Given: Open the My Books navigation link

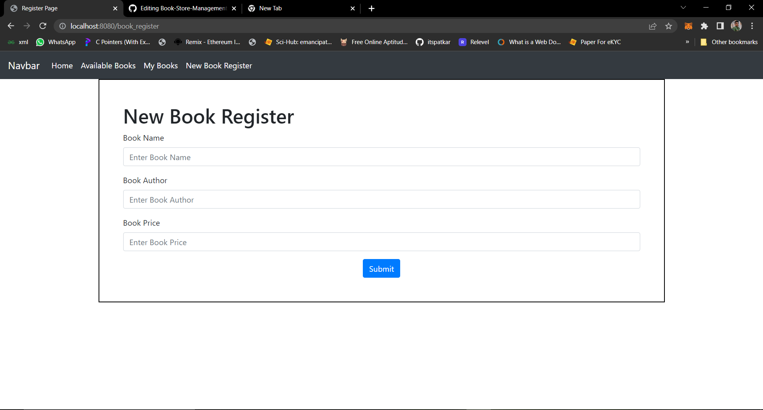Looking at the screenshot, I should pos(161,66).
